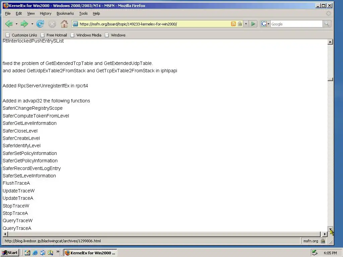Click the text SaferGetLevelInformation

point(29,123)
